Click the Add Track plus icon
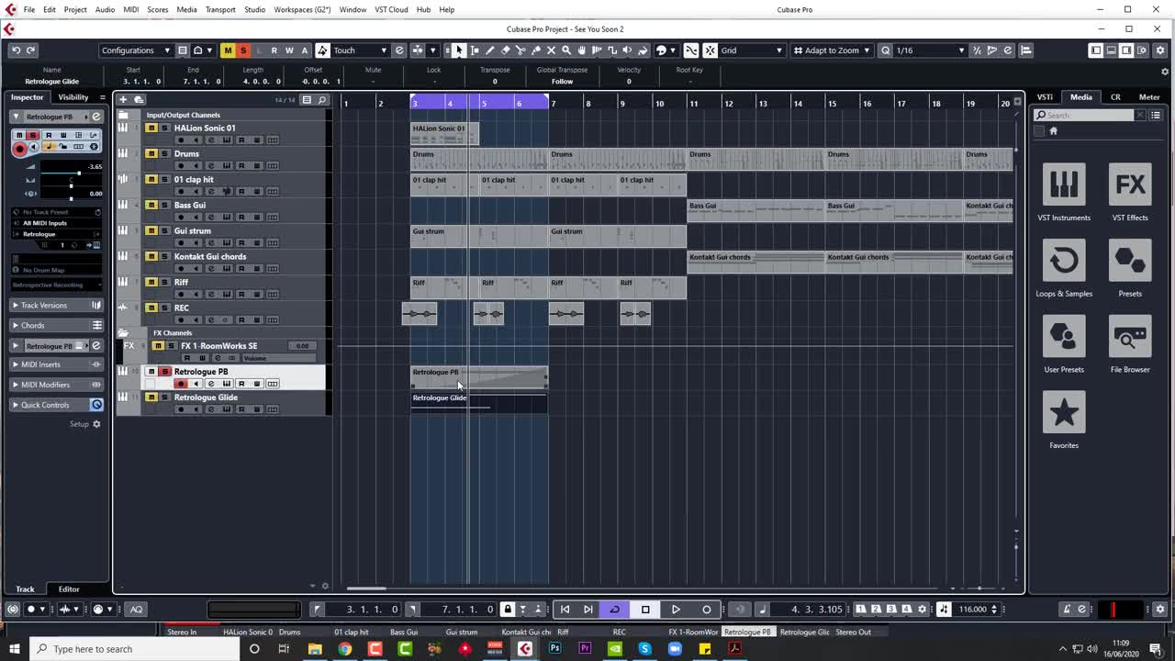Screen dimensions: 1175x661 point(123,99)
